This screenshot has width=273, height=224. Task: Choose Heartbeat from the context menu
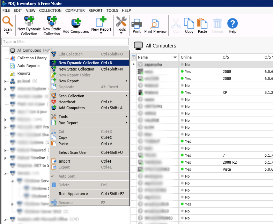[x=67, y=102]
